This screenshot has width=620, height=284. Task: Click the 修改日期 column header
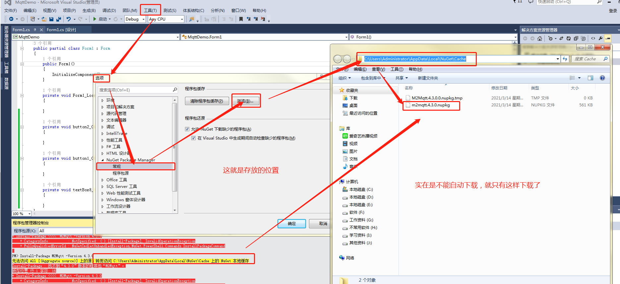[x=499, y=88]
